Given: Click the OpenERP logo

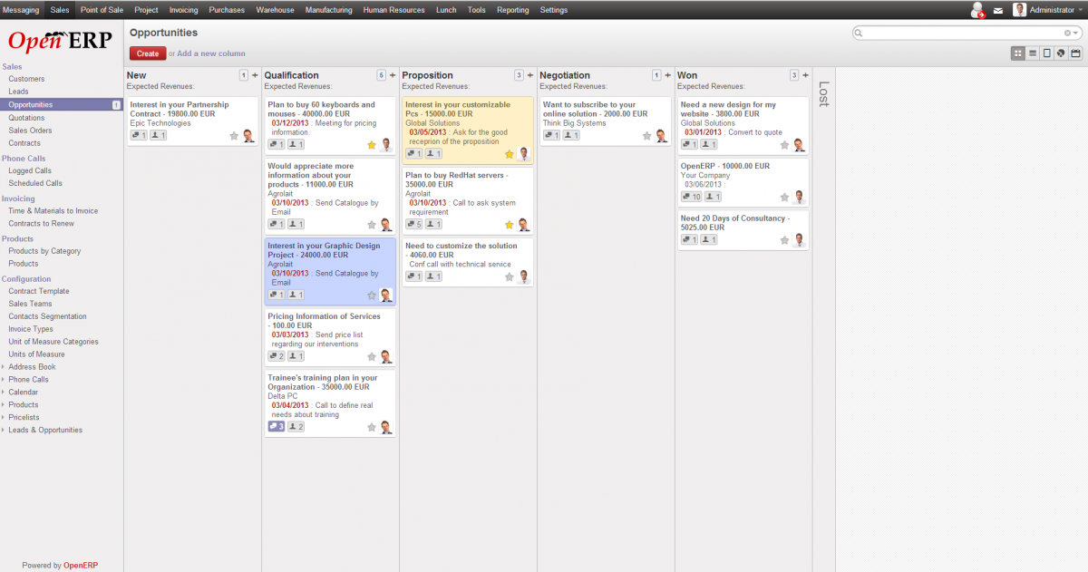Looking at the screenshot, I should pos(59,40).
